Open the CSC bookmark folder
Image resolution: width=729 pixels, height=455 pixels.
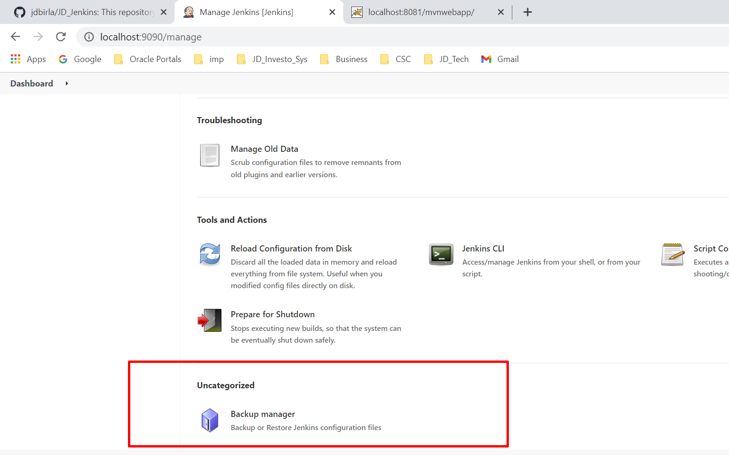click(x=396, y=59)
